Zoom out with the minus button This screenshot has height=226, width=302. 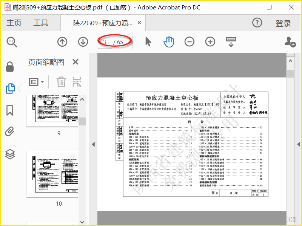click(190, 42)
